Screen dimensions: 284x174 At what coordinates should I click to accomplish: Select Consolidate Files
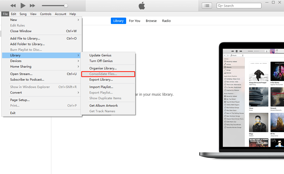tap(108, 74)
